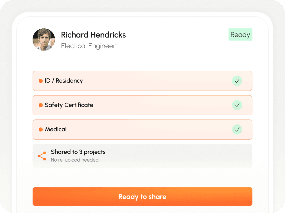Click the orange share icon
The width and height of the screenshot is (285, 213).
42,156
